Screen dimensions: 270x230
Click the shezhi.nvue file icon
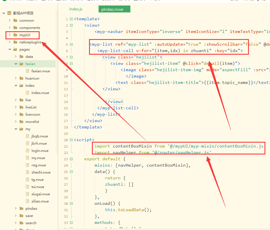[x=27, y=172]
